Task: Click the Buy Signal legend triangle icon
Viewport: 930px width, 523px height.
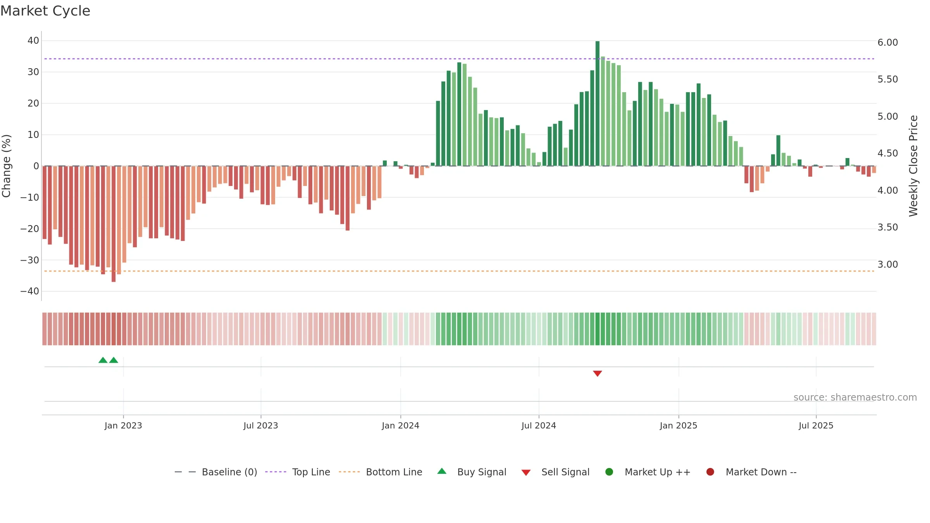Action: click(x=442, y=471)
